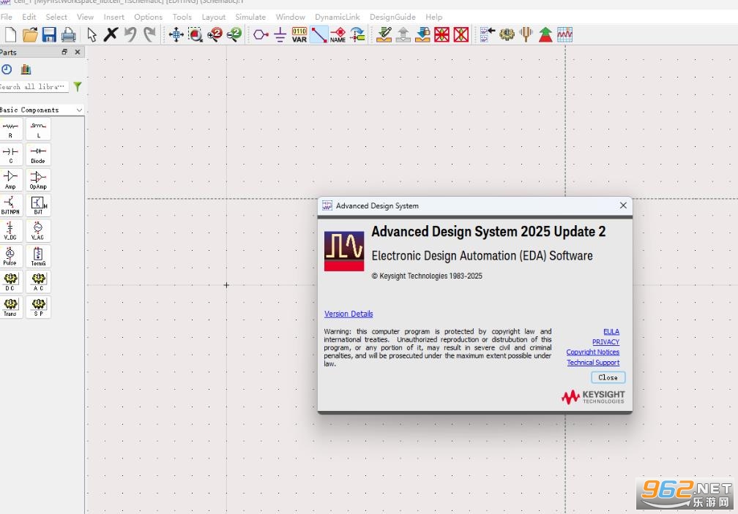Place a Pulse source component

(10, 257)
